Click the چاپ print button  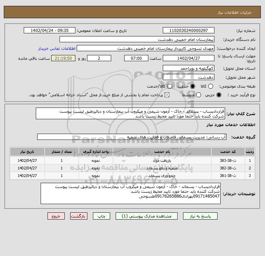pos(102,216)
